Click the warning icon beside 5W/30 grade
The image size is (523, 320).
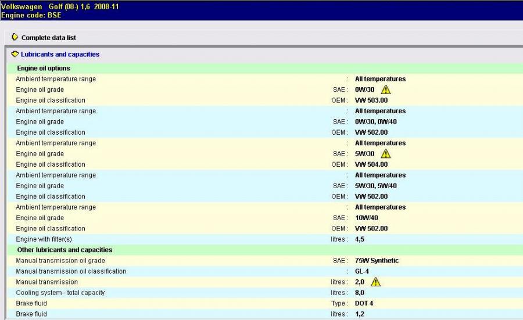[x=386, y=154]
